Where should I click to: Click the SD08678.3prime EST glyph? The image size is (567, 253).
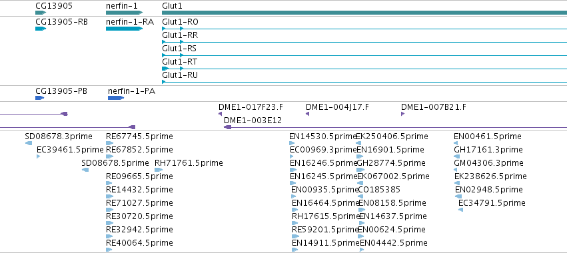29,143
